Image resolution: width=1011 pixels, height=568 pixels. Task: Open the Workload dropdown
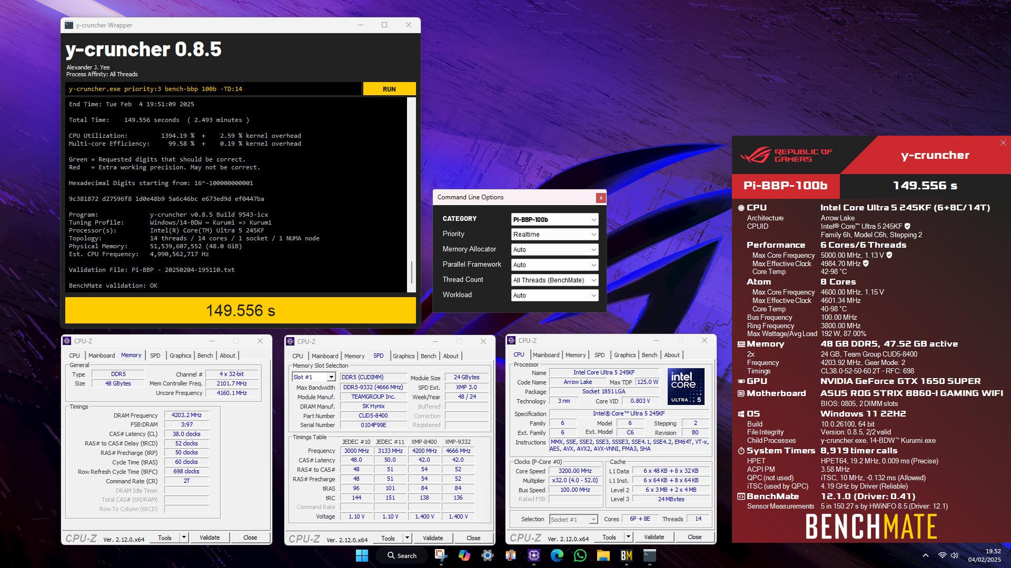point(554,296)
